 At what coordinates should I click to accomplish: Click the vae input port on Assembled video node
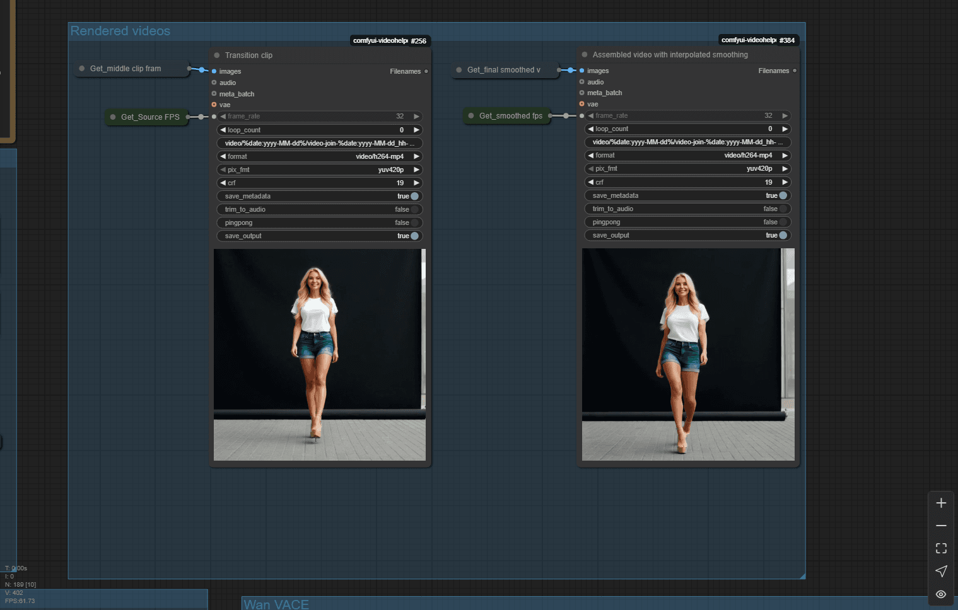[x=582, y=104]
